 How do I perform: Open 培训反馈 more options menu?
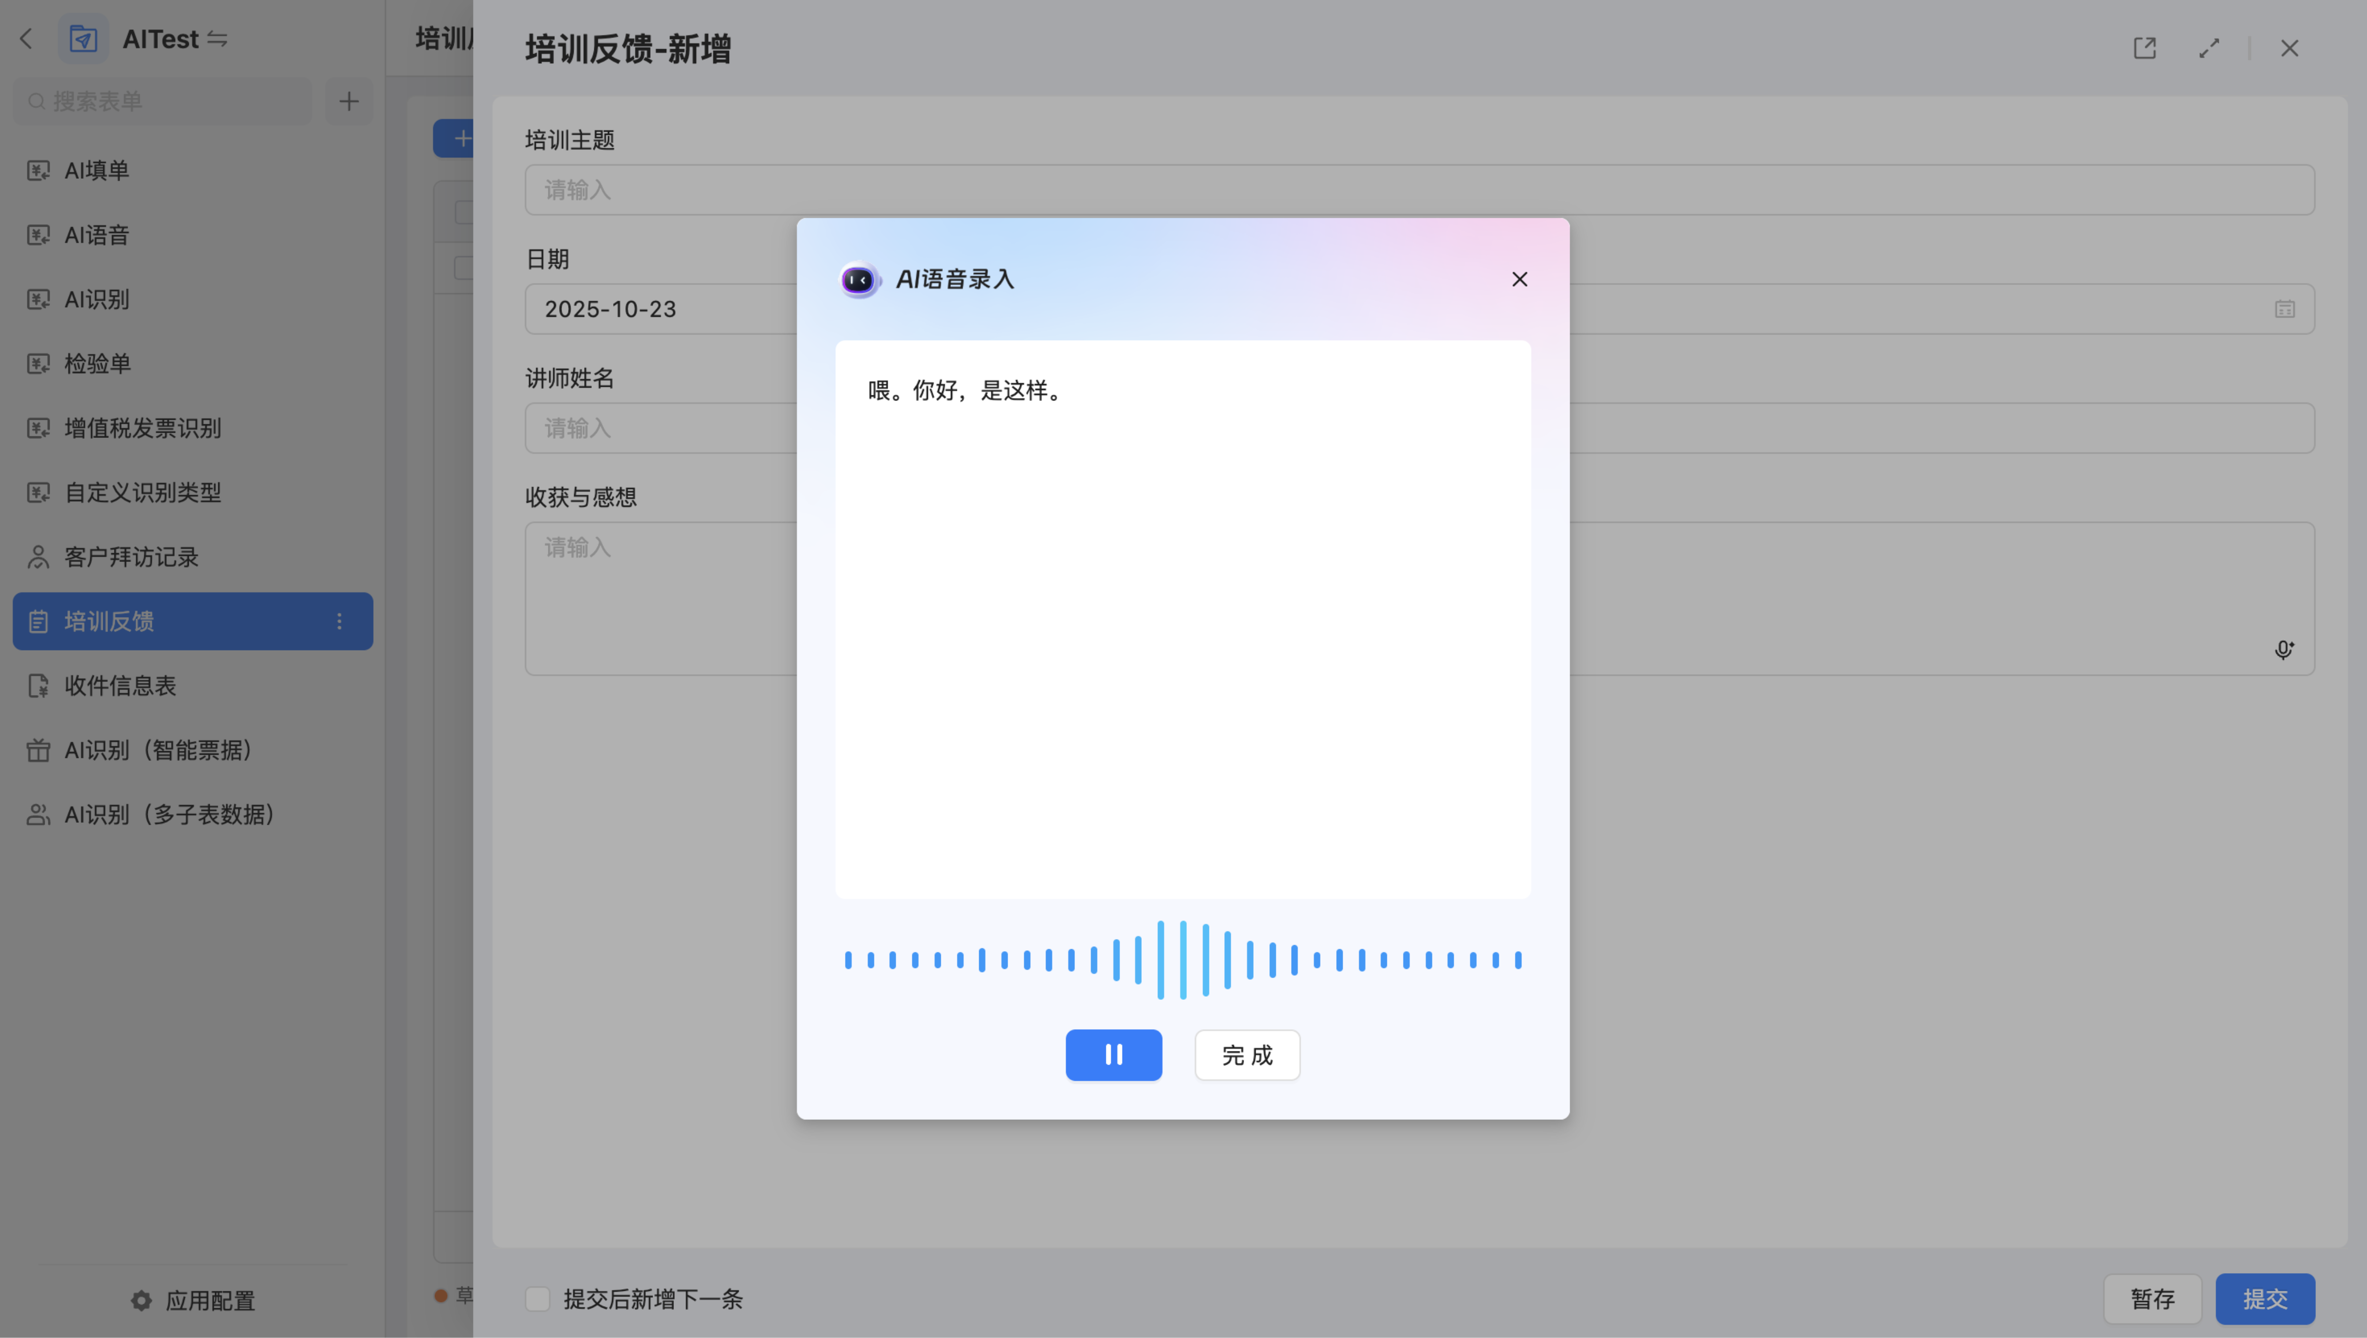tap(339, 621)
